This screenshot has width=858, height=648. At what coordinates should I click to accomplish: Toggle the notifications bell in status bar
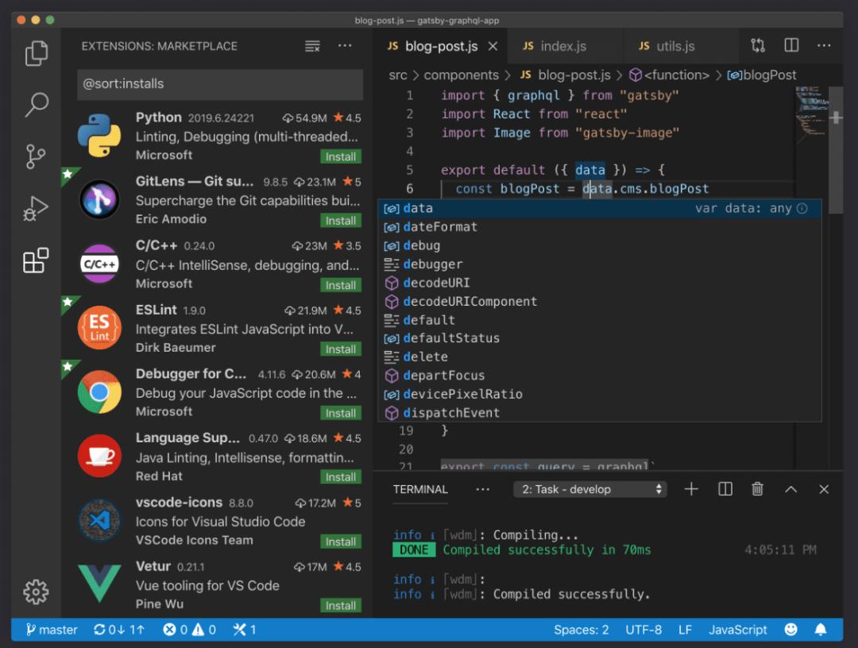pyautogui.click(x=821, y=630)
